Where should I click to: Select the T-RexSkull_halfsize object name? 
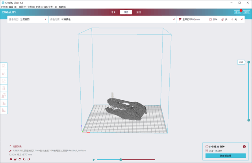coord(50,151)
